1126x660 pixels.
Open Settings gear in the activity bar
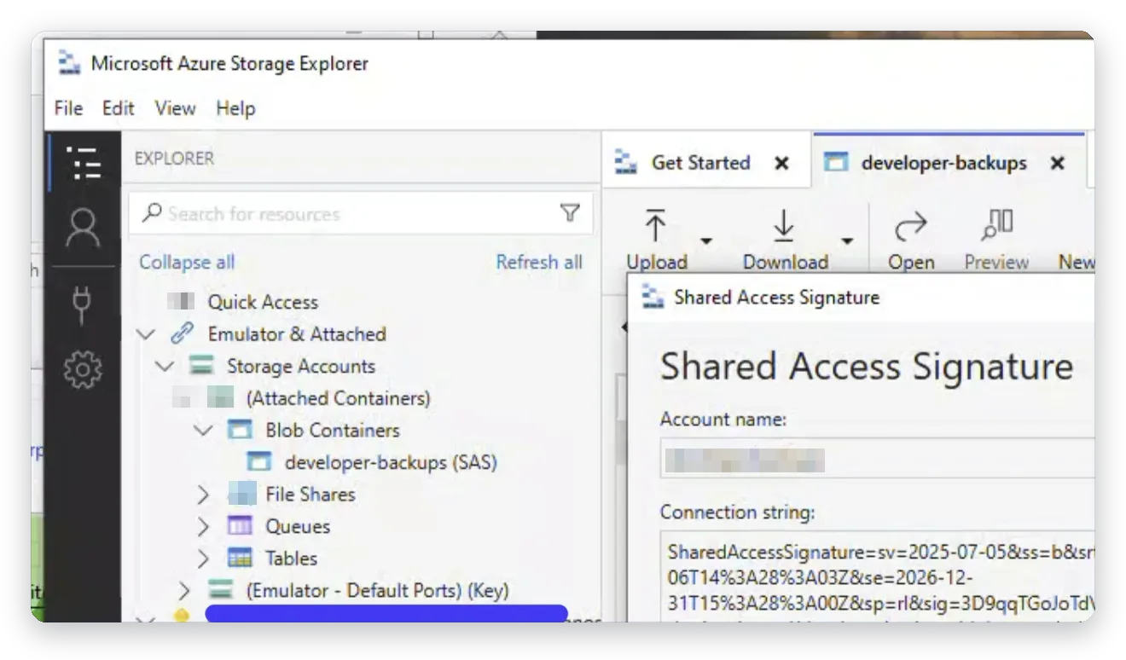pos(83,370)
